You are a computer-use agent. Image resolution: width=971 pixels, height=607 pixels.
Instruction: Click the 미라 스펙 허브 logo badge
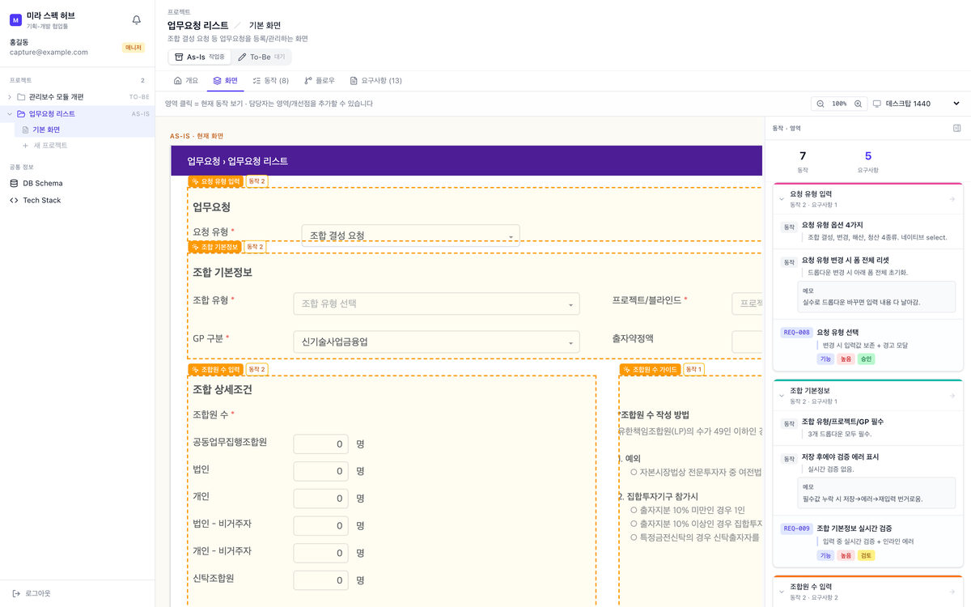pyautogui.click(x=15, y=20)
